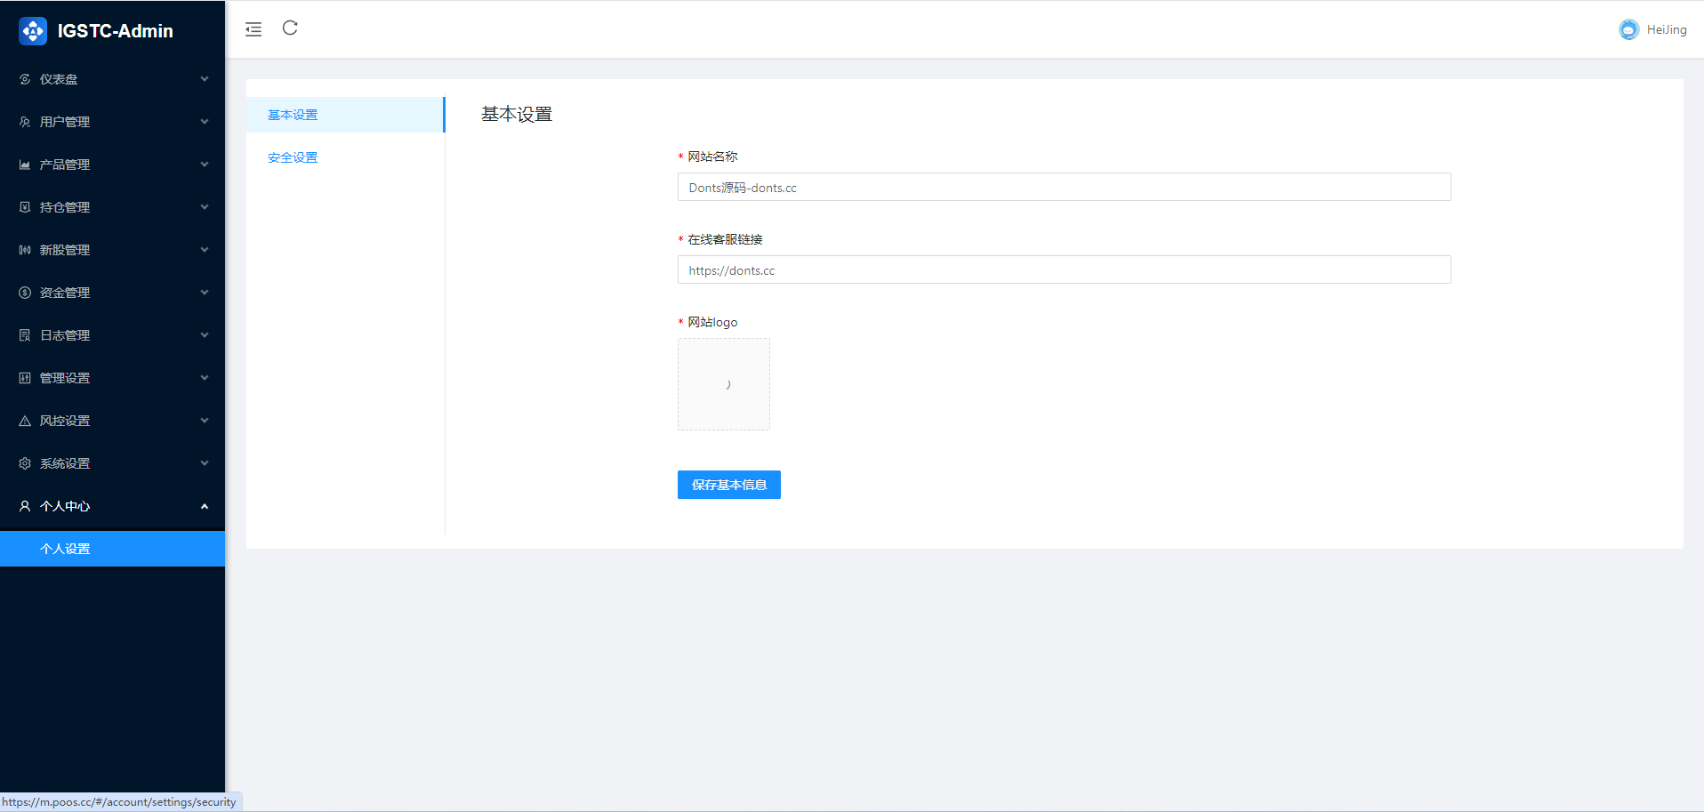Click the HeiJing user avatar icon
The image size is (1704, 812).
click(x=1628, y=29)
